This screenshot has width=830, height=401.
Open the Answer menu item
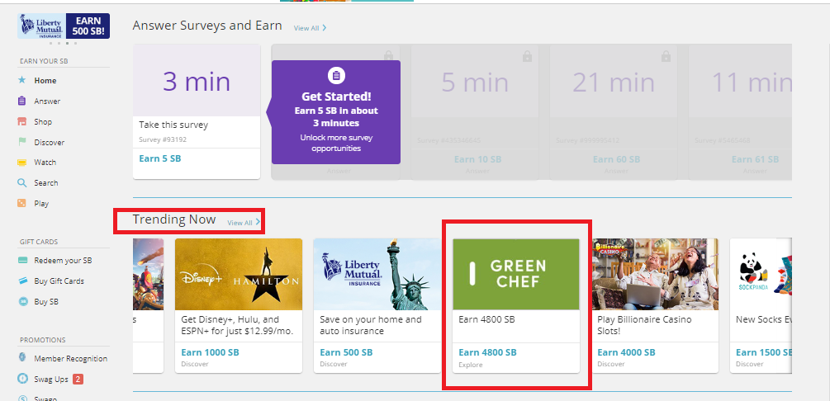click(x=47, y=101)
